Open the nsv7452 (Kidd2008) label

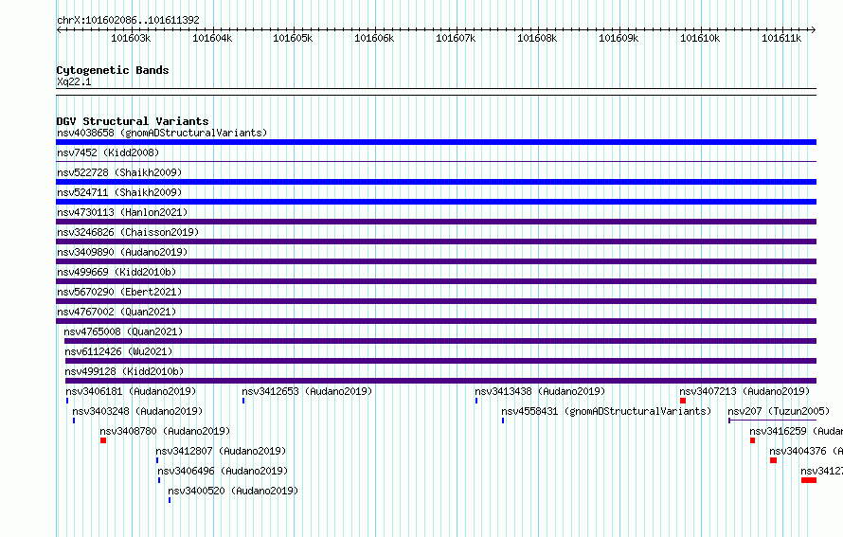108,152
